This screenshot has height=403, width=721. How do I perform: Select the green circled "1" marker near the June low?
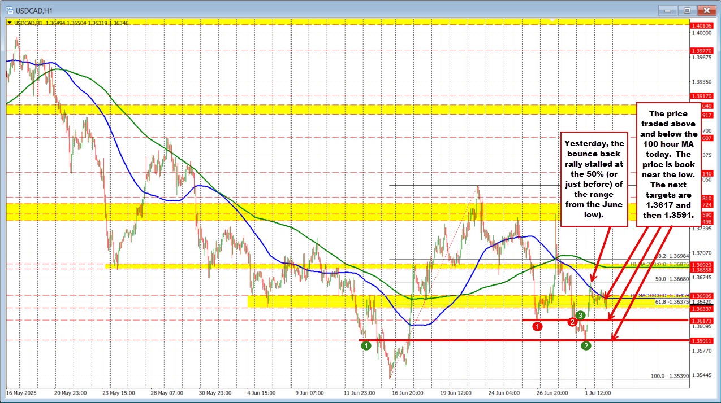[365, 346]
